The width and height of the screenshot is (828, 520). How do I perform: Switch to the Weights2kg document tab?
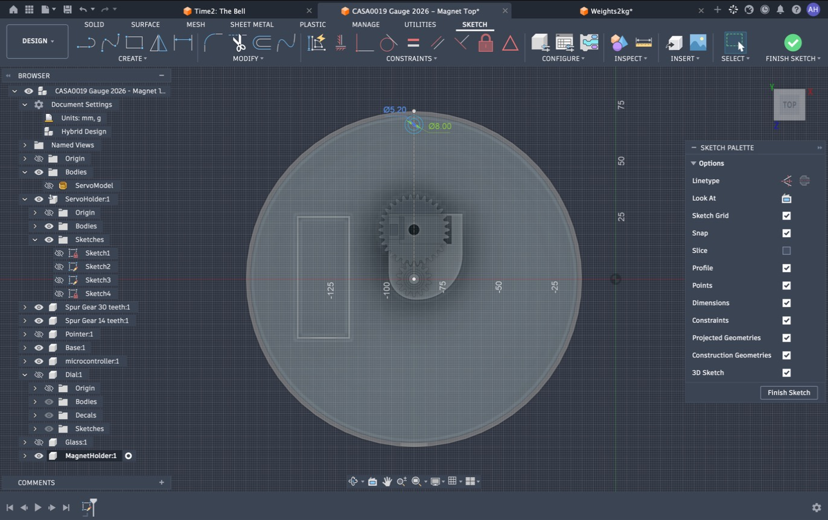point(610,11)
